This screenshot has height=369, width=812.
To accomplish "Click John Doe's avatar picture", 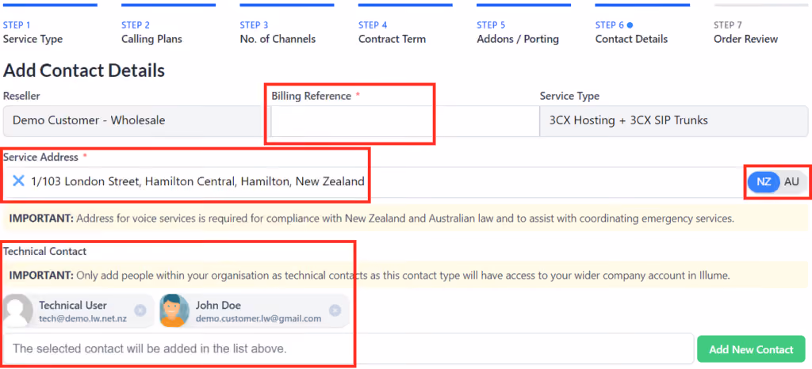I will pos(174,310).
